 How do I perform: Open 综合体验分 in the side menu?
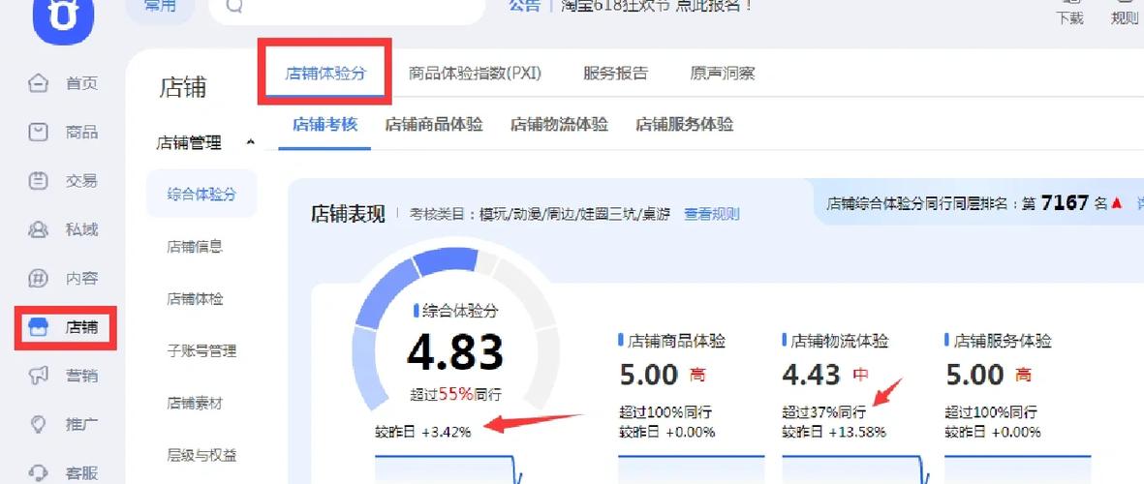(x=201, y=194)
